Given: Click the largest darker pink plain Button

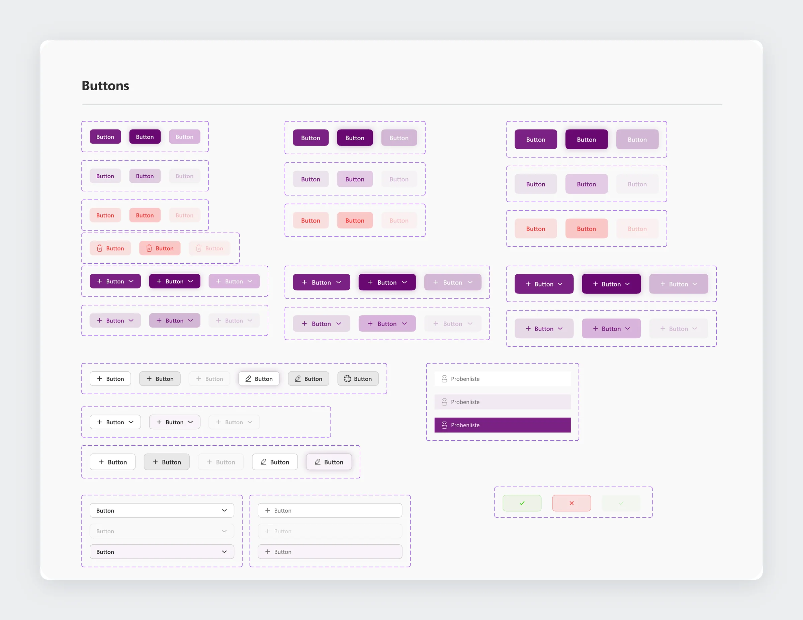Looking at the screenshot, I should click(587, 229).
